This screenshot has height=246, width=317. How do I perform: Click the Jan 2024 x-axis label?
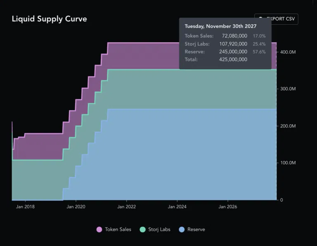(177, 207)
